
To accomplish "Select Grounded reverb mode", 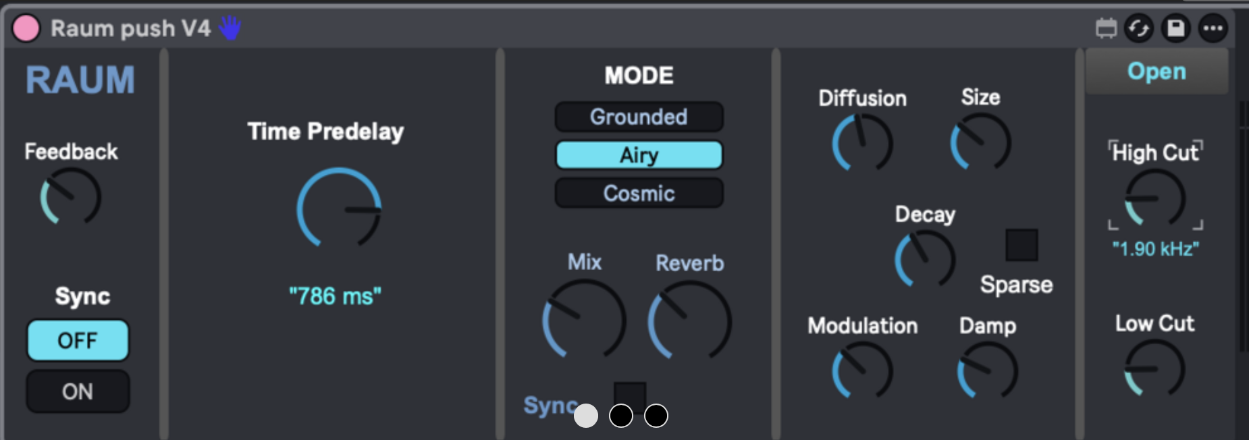I will point(639,117).
